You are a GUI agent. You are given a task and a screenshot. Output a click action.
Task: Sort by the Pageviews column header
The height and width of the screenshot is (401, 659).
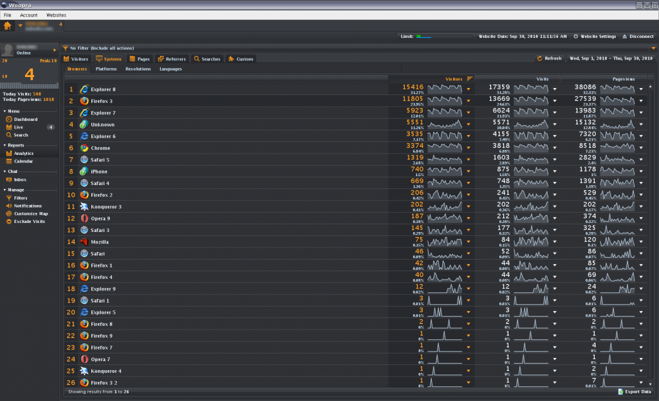point(624,79)
